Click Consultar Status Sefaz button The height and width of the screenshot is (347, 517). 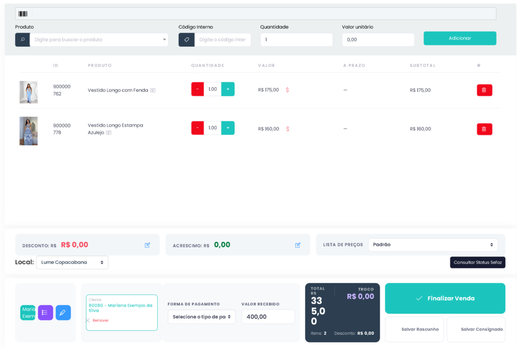pos(478,263)
